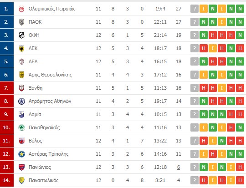Click Olympiacos upcoming match question mark box

(195, 9)
